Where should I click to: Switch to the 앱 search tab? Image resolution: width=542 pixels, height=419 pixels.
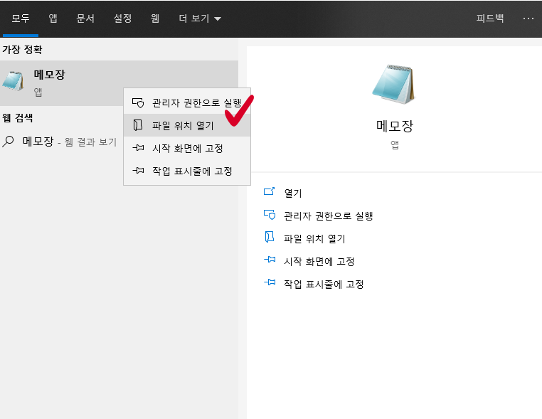(53, 18)
